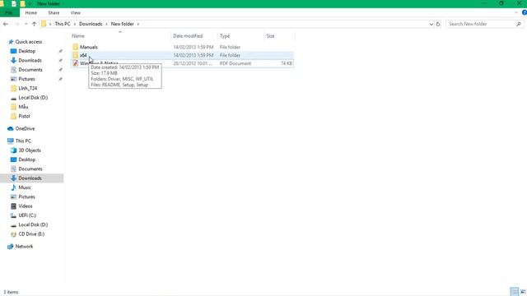Unpin Downloads using its pin icon

tap(60, 60)
